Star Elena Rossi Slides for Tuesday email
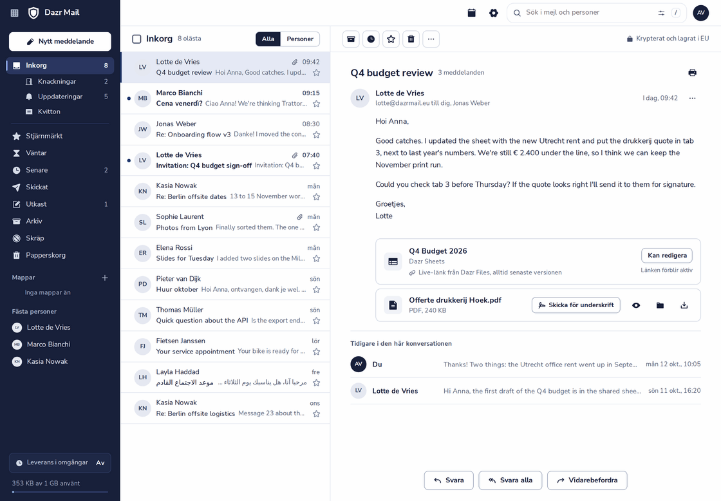Screen dimensions: 721x501 click(316, 259)
